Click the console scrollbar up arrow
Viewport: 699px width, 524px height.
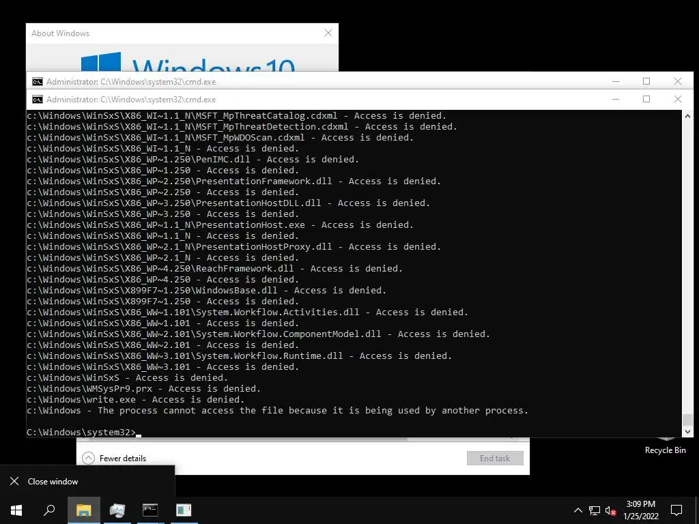687,116
